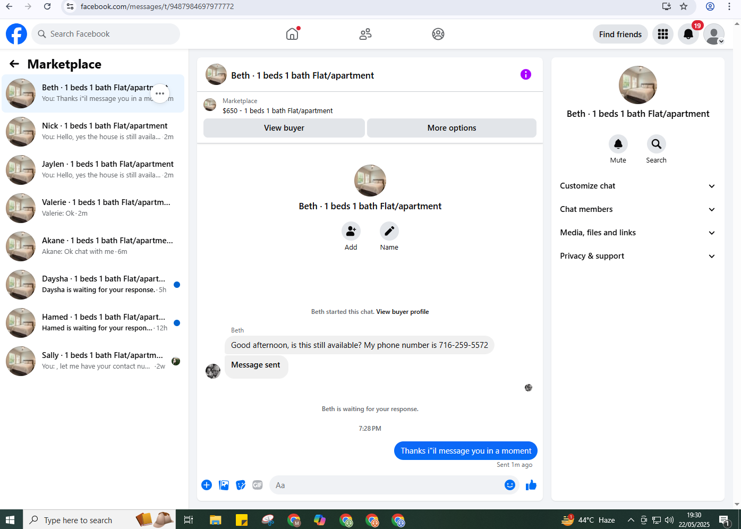The image size is (741, 529).
Task: Open the Windows notification center icon
Action: [x=724, y=520]
